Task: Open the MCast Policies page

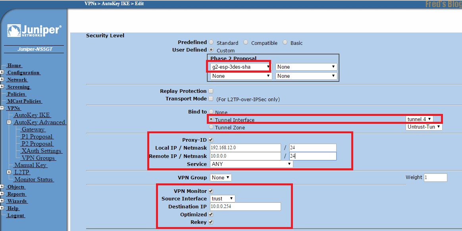Action: coord(24,101)
